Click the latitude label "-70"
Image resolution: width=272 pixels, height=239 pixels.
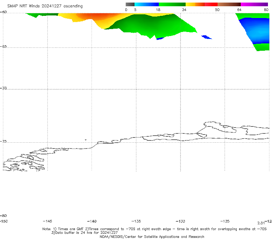(x=3, y=88)
